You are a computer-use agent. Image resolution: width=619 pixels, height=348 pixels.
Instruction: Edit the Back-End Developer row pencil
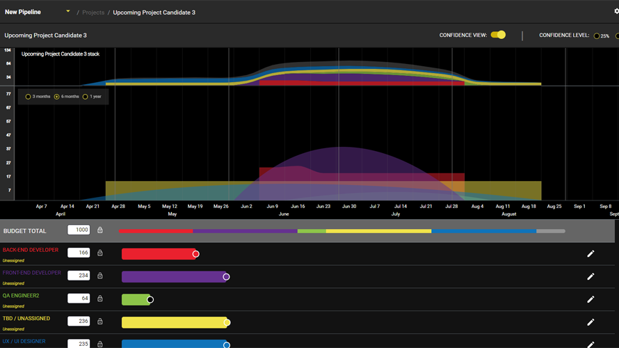pyautogui.click(x=590, y=253)
